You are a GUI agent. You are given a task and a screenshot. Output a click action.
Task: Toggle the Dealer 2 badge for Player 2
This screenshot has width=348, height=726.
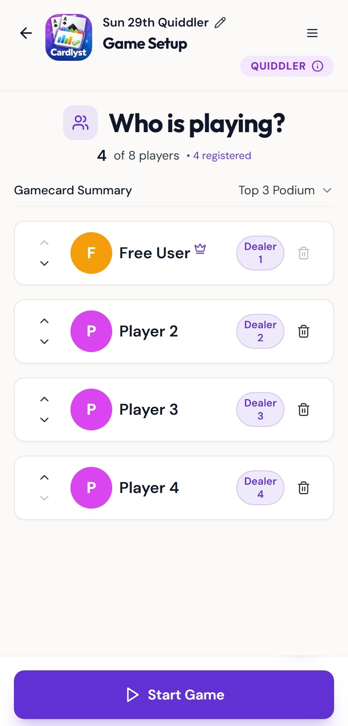[260, 331]
